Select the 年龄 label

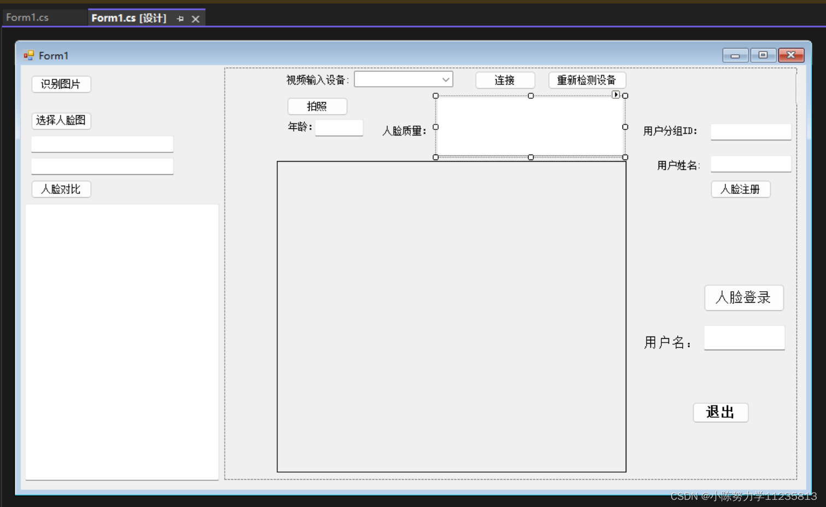[300, 127]
